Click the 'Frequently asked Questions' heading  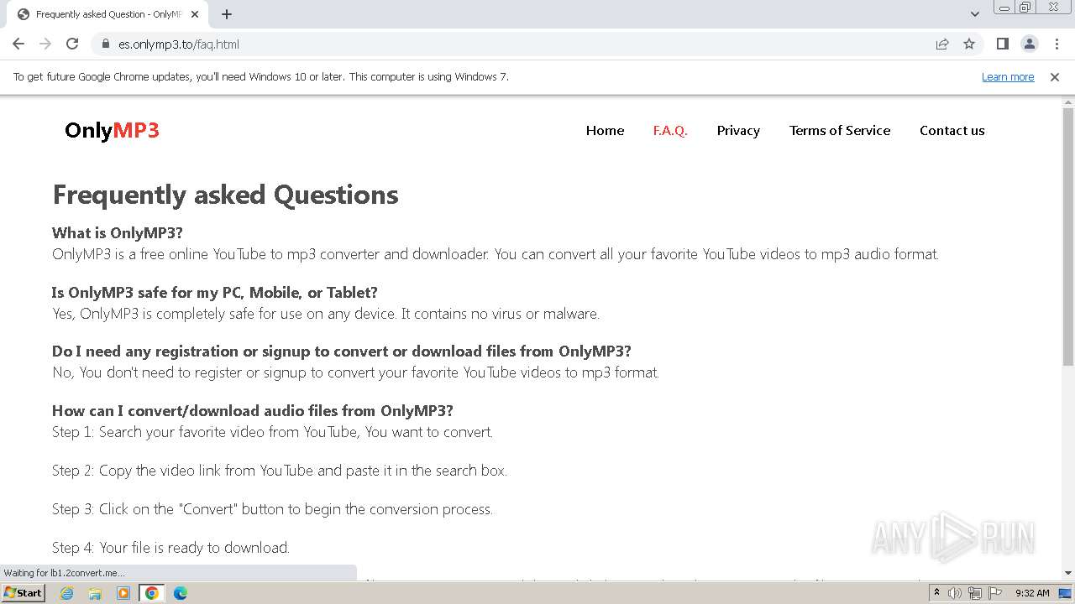pyautogui.click(x=225, y=195)
